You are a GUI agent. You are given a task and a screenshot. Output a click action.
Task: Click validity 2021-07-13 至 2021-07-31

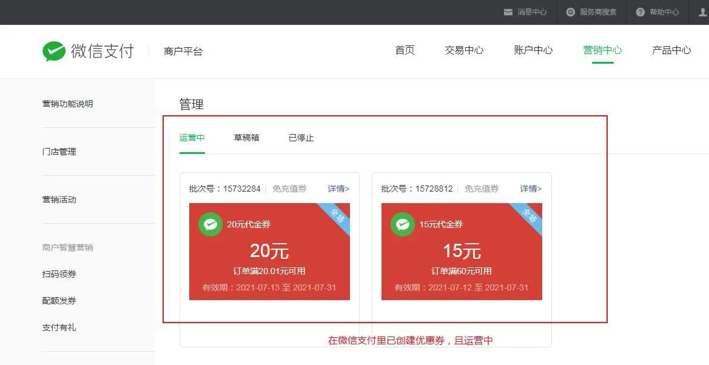coord(269,287)
